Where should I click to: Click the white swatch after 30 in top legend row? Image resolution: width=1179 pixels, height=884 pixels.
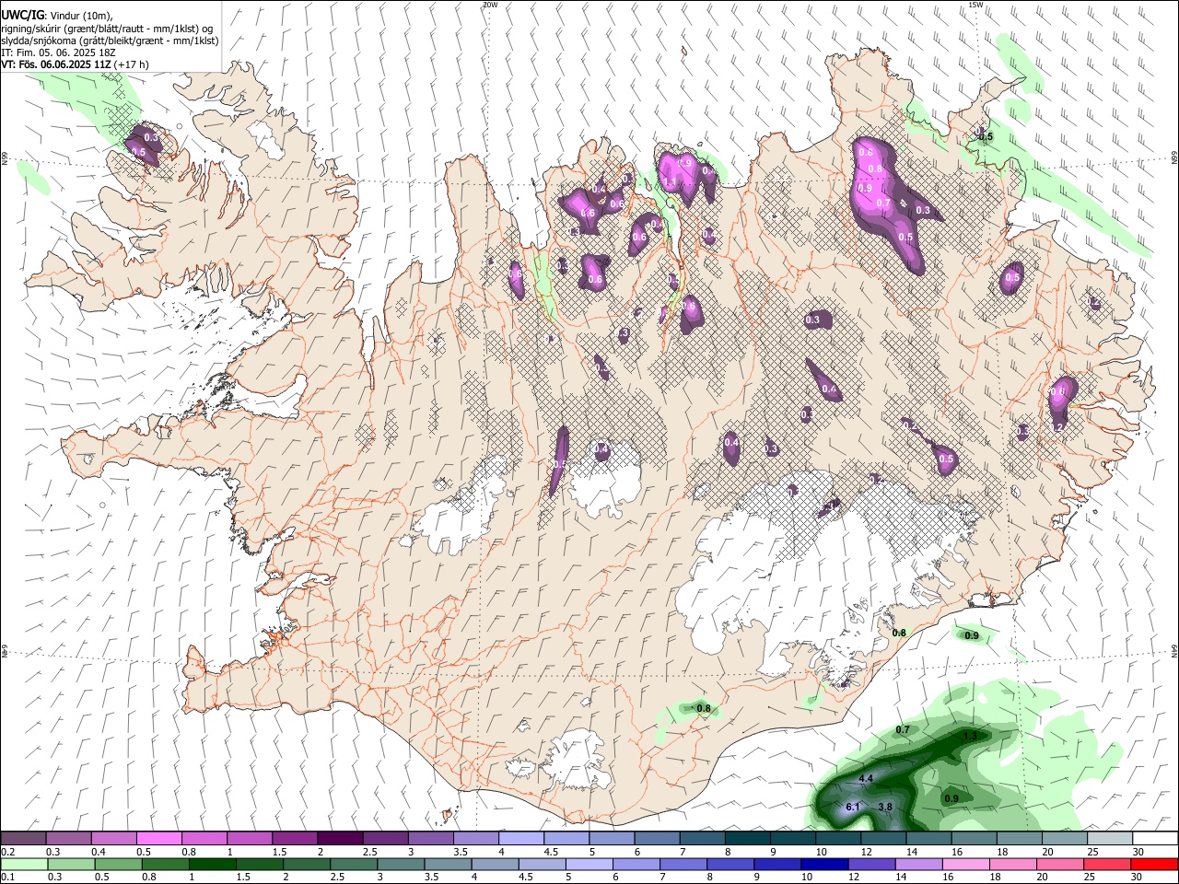1154,839
